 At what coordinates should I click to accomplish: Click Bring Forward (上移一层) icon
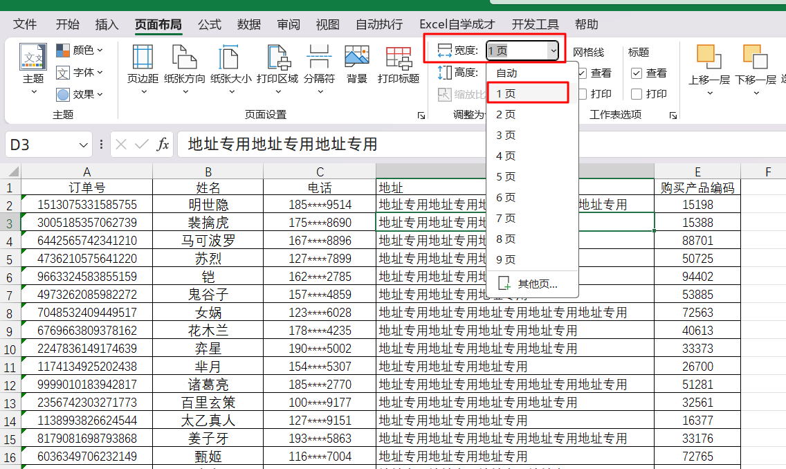[709, 57]
